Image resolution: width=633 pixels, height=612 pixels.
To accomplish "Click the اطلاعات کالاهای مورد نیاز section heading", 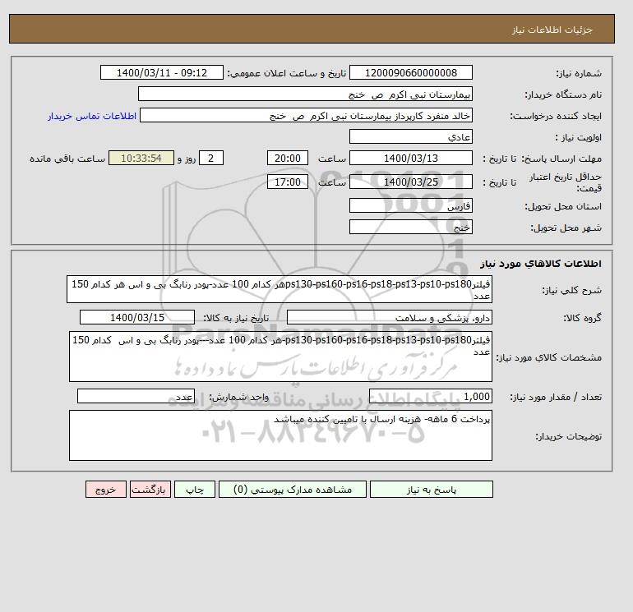I will [541, 264].
